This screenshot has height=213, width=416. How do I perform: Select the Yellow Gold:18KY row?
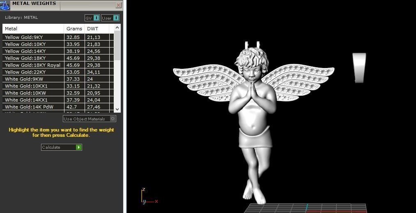coord(58,58)
